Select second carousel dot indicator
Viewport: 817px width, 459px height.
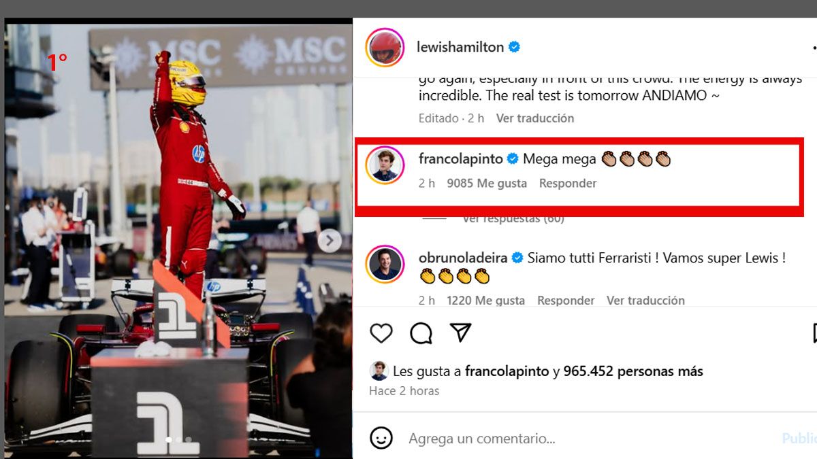[178, 440]
